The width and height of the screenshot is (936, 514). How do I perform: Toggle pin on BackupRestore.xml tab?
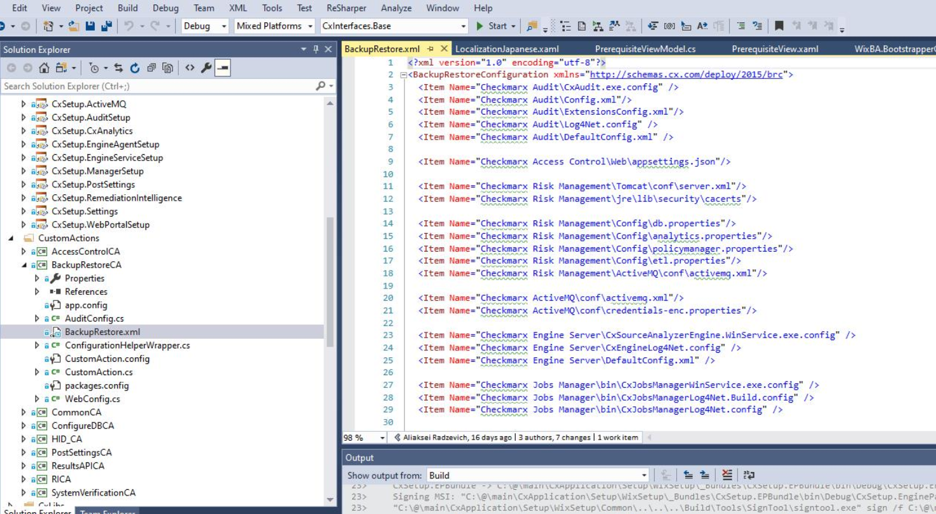point(430,49)
